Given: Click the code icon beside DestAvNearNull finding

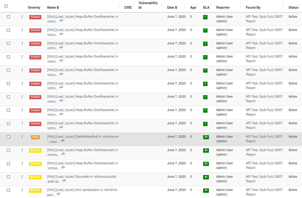Looking at the screenshot, I should tap(63, 141).
